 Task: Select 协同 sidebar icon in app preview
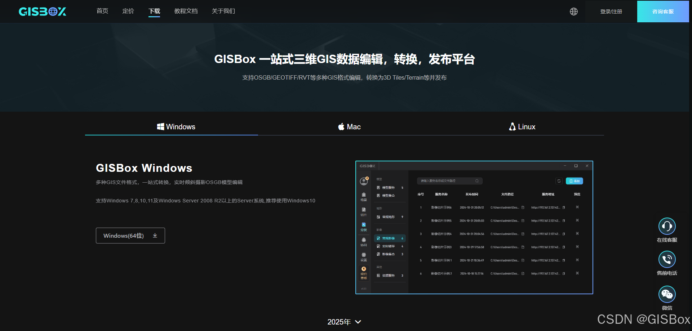pos(364,242)
